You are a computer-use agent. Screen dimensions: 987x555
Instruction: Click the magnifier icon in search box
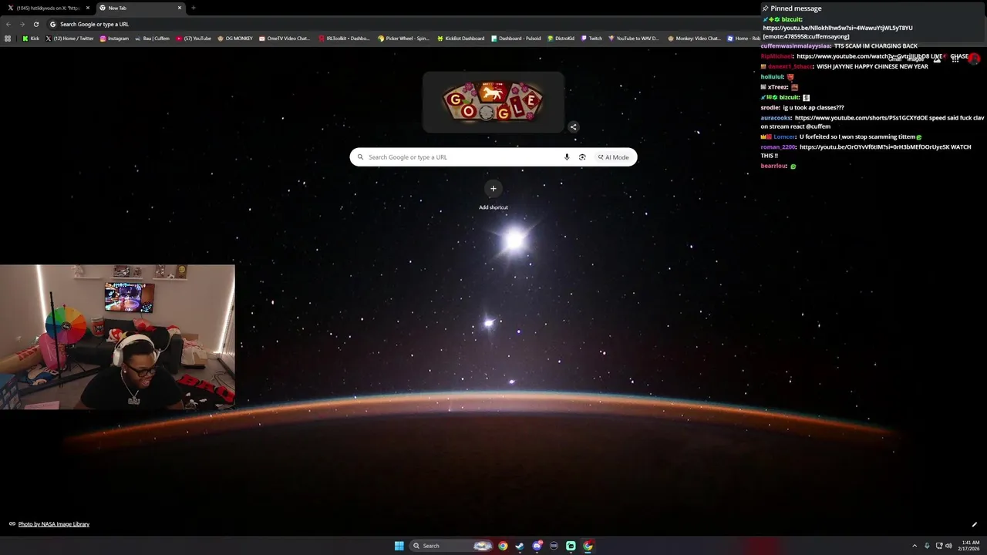click(x=360, y=157)
